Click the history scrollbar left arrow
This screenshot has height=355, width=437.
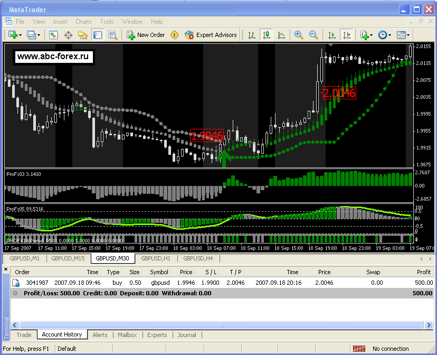tap(15, 325)
